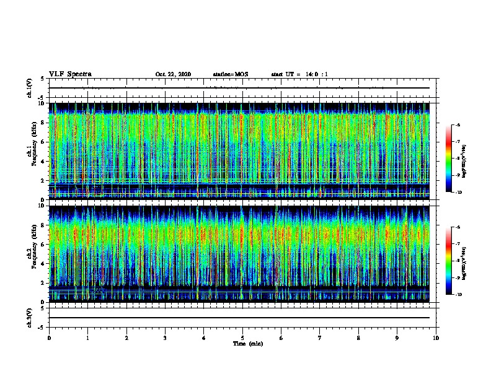Click time-axis tick label "2" at bottom
This screenshot has height=379, width=491.
coord(126,338)
